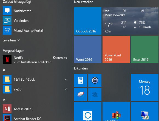The height and width of the screenshot is (121, 159).
Task: Expand the 7-Zip folder chevron
Action: 66,89
